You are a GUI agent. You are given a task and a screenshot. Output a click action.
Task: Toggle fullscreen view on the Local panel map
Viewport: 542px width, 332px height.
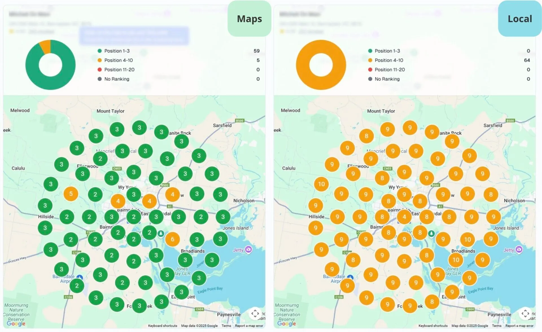coord(525,313)
